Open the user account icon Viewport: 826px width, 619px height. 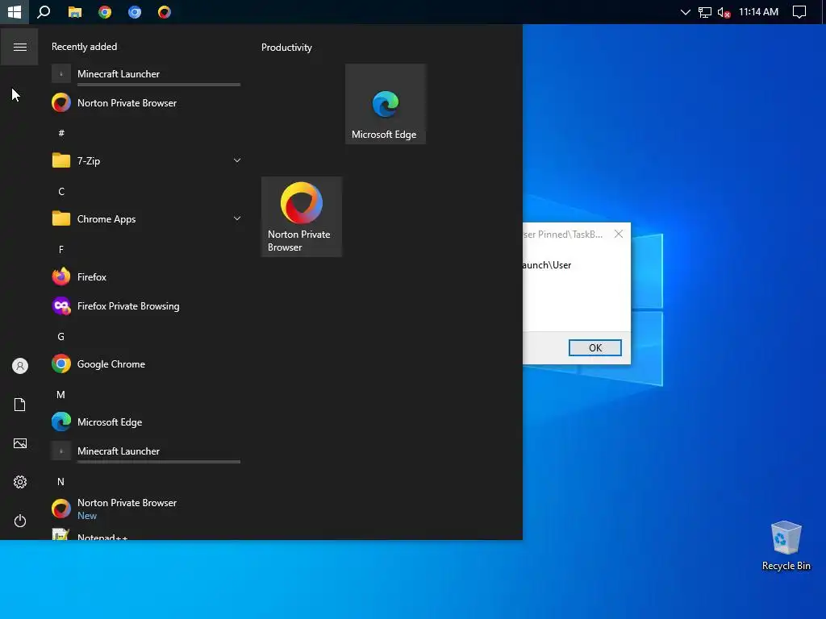click(x=20, y=366)
